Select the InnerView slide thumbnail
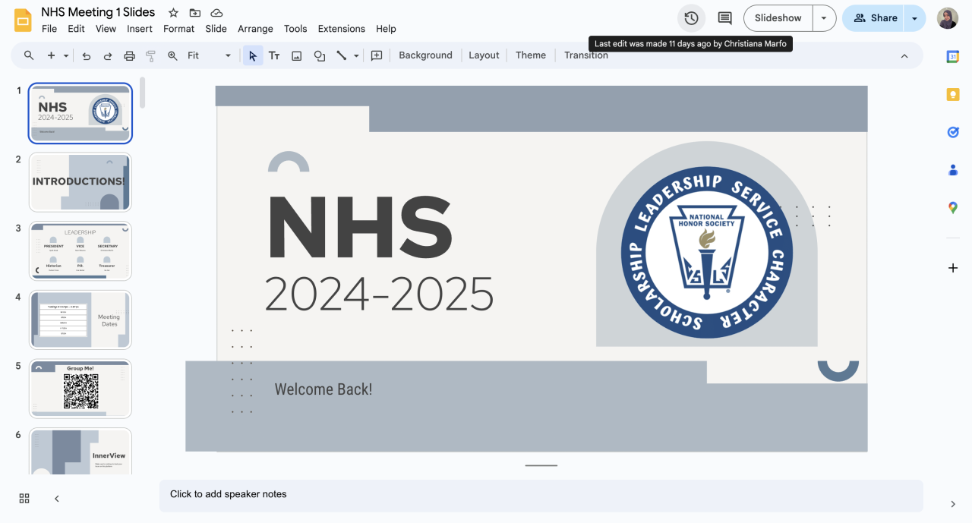Viewport: 972px width, 523px height. coord(80,452)
